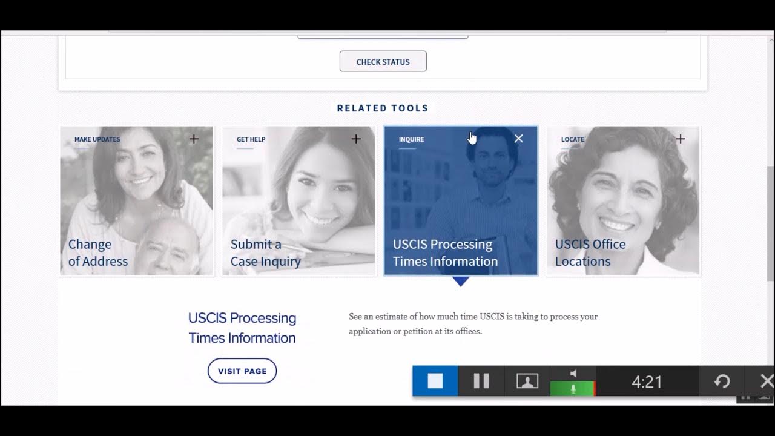Collapse the USCIS Processing Times card with X
The height and width of the screenshot is (436, 775).
tap(518, 139)
